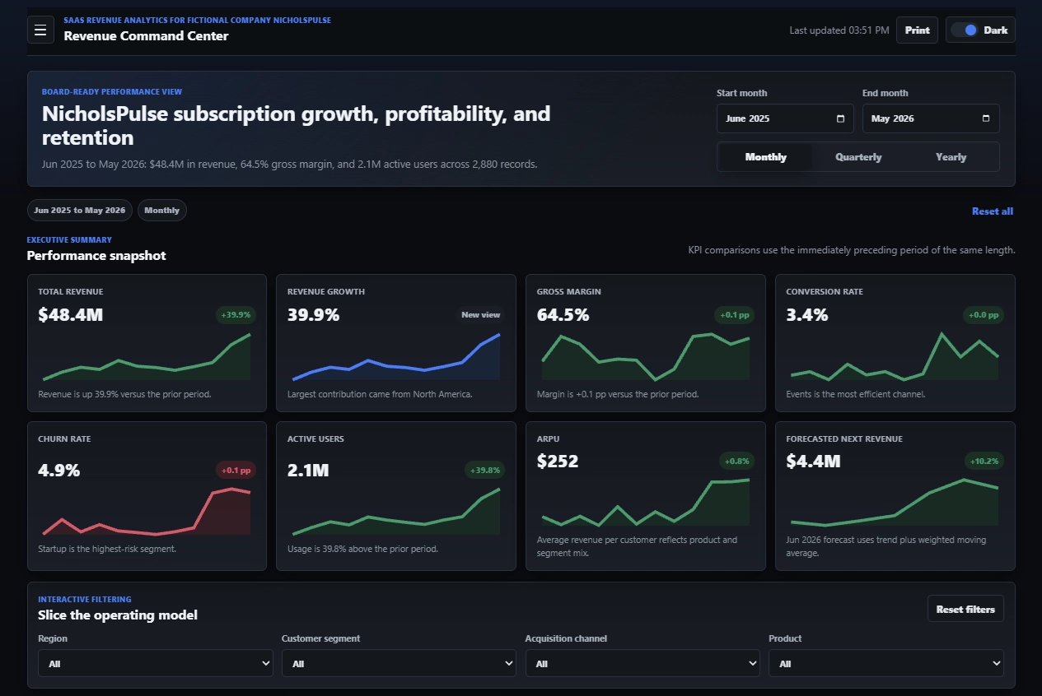Click the +0.0 pp Conversion Rate badge
The width and height of the screenshot is (1042, 696).
pos(984,314)
